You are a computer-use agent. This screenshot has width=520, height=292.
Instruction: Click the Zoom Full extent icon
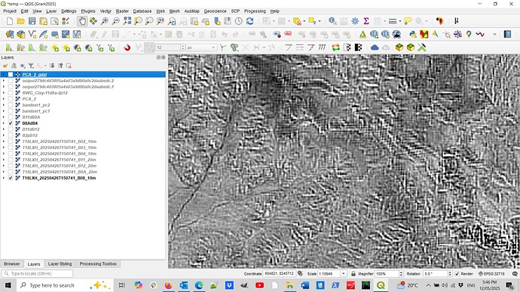pyautogui.click(x=127, y=21)
